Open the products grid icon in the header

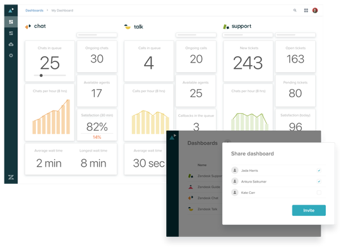pyautogui.click(x=306, y=10)
